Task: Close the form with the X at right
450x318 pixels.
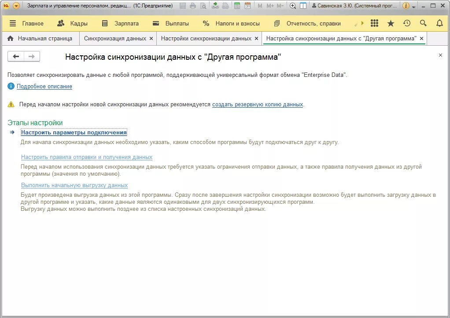Action: [x=440, y=55]
